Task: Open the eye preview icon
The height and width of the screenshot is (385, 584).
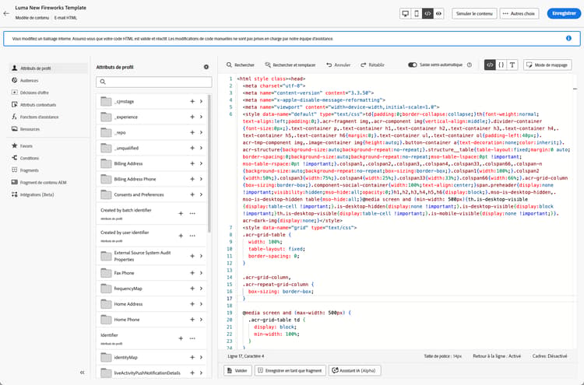Action: [x=438, y=13]
